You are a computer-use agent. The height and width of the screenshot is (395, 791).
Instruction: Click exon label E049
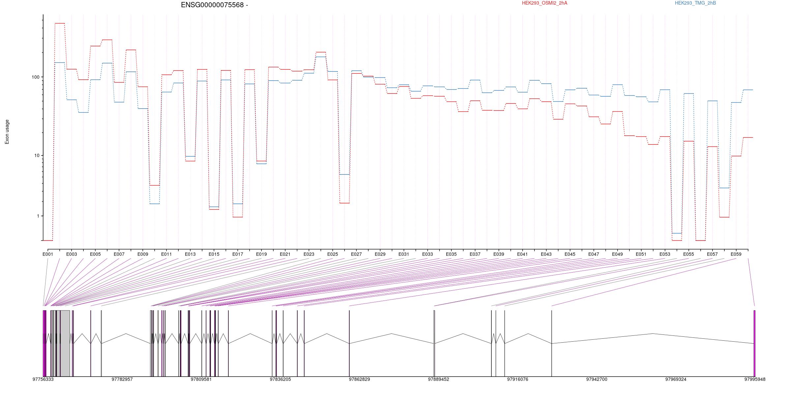point(617,254)
